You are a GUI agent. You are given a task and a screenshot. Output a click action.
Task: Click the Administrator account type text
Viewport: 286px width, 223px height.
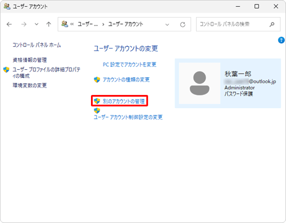pyautogui.click(x=240, y=87)
